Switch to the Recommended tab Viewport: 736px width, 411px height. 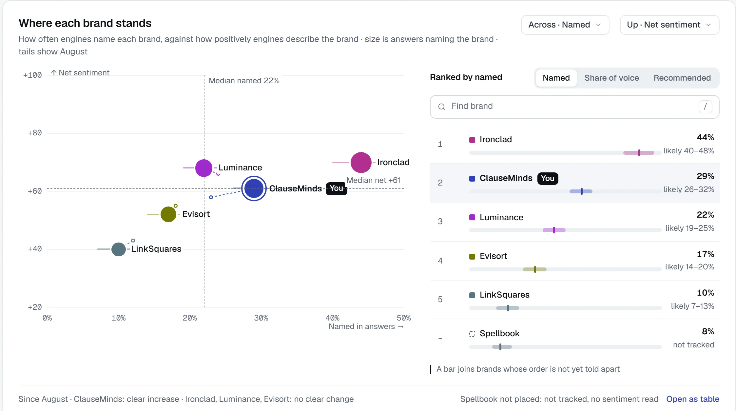[x=682, y=78]
